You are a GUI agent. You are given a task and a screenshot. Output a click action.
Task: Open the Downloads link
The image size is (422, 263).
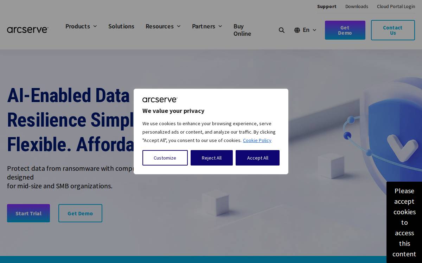(x=357, y=6)
